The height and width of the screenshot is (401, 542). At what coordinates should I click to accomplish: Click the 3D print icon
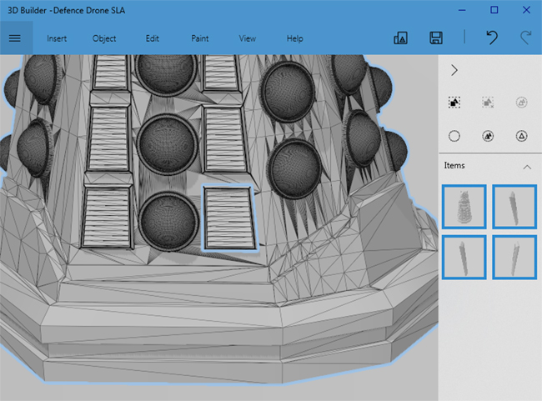pos(400,38)
